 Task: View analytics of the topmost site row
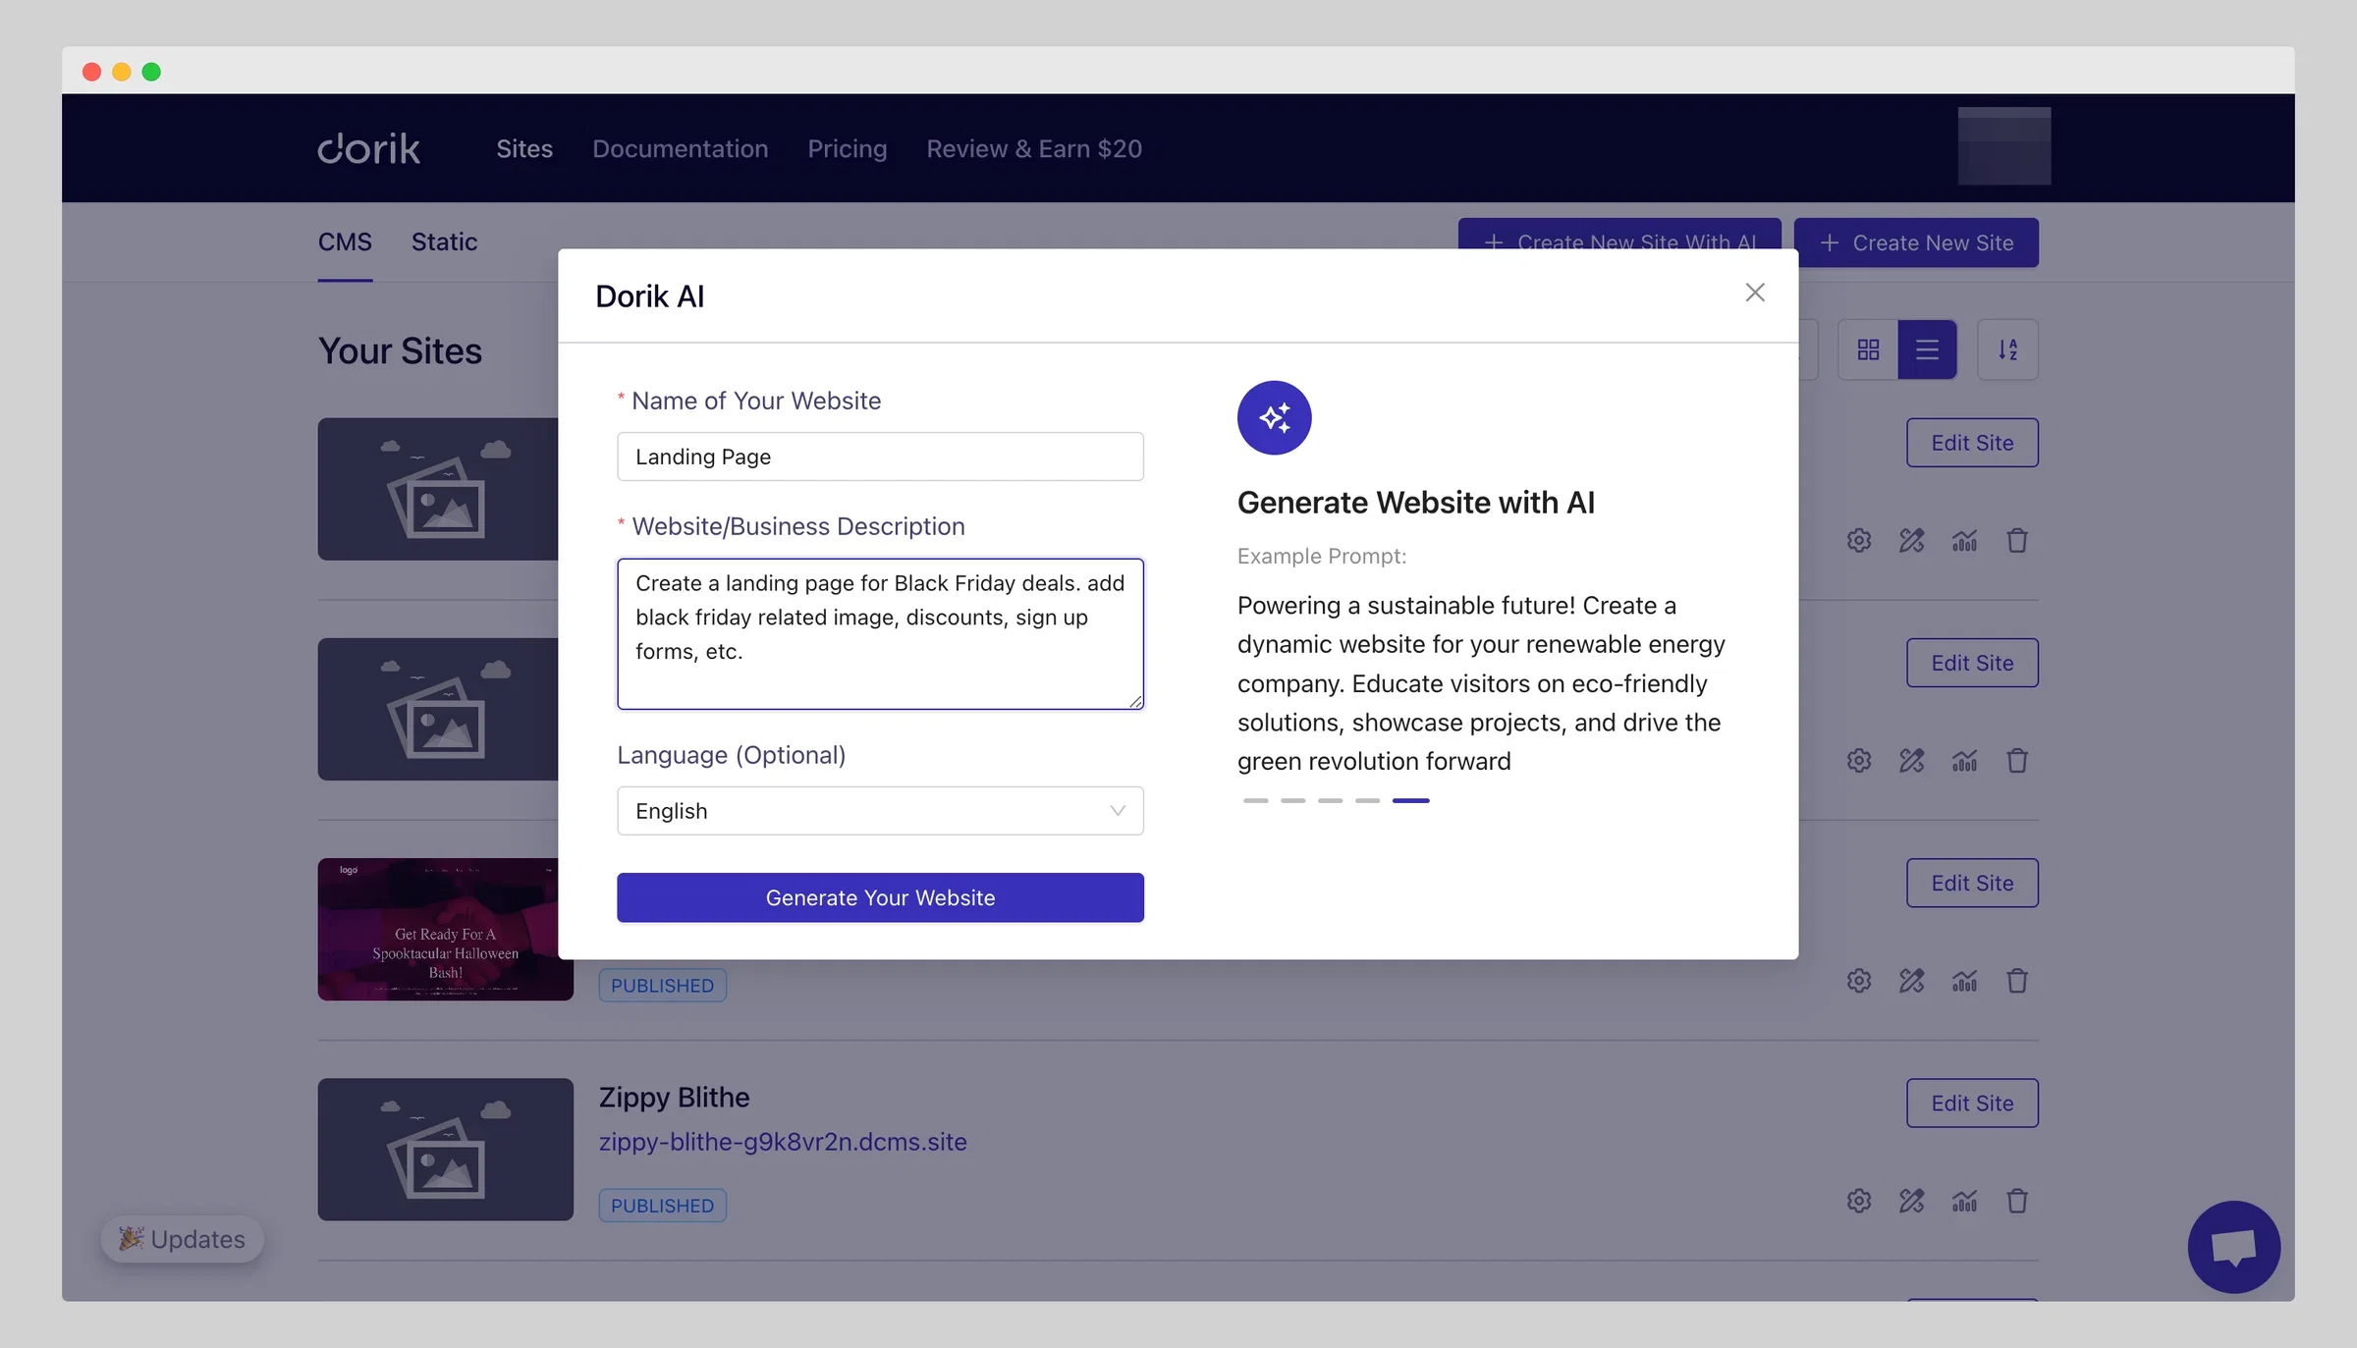(x=1964, y=541)
